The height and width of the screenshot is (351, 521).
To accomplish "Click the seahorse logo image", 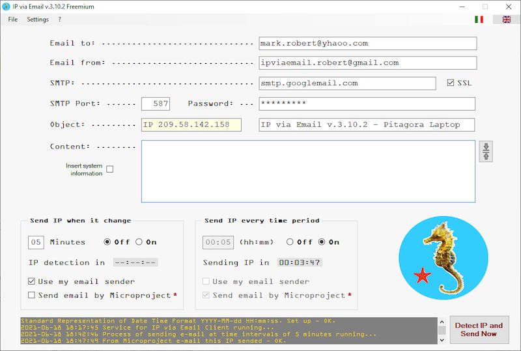I will (444, 258).
